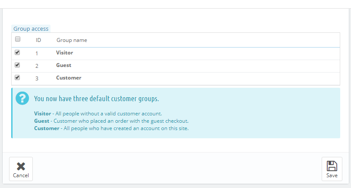
Task: Select the Visitor group name in table
Action: pos(64,53)
